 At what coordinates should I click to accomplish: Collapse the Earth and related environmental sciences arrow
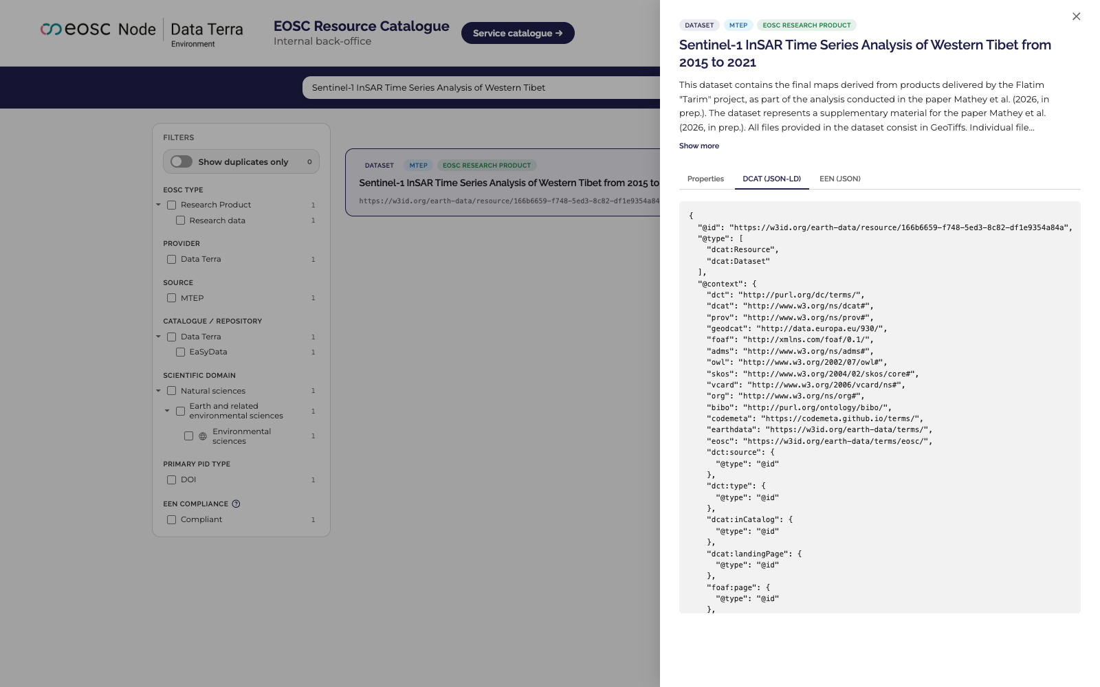click(x=167, y=411)
